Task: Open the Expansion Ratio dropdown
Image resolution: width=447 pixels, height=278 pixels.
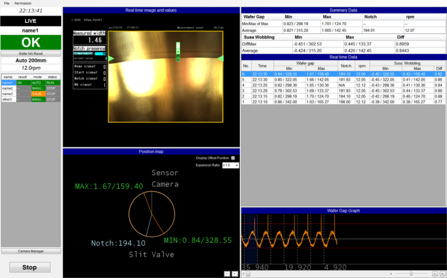Action: tap(230, 165)
